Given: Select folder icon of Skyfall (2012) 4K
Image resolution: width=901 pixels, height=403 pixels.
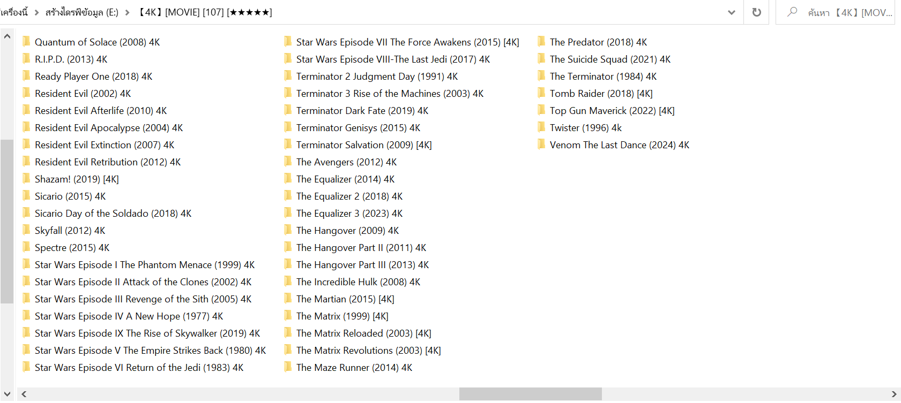Looking at the screenshot, I should (26, 230).
